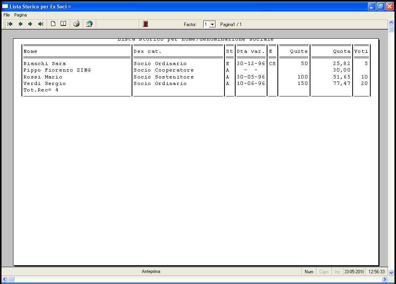Click the Dex cat. column header

click(147, 51)
